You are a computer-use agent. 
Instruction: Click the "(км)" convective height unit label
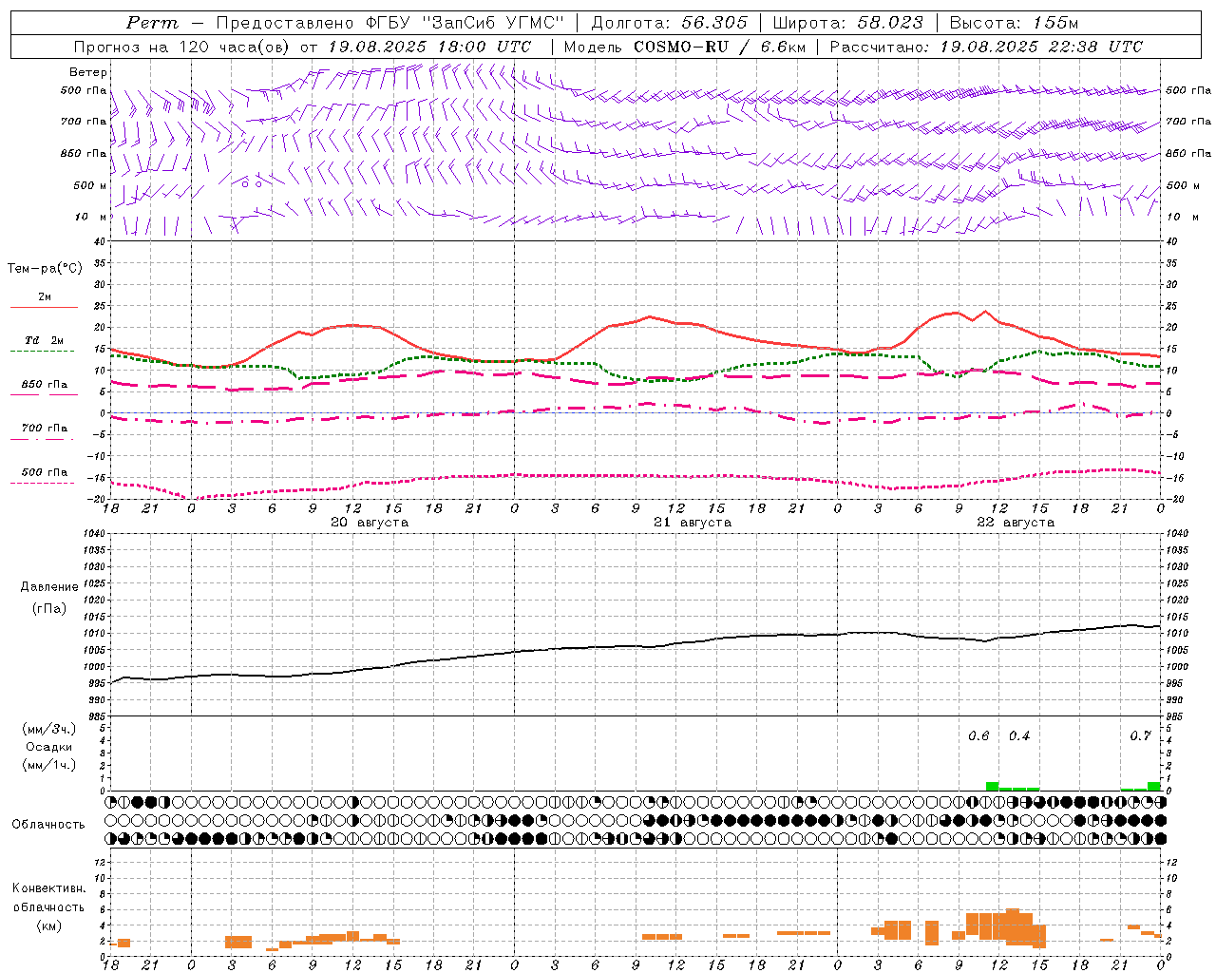click(x=48, y=925)
